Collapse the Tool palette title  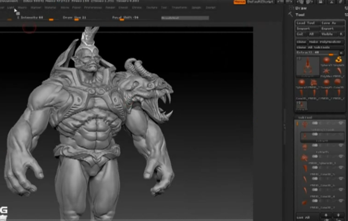point(300,15)
